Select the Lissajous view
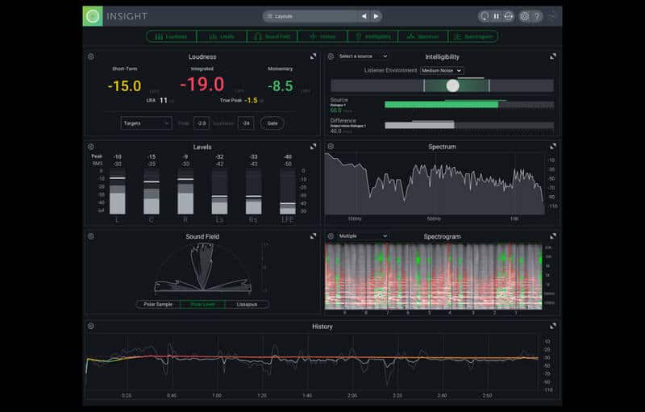The height and width of the screenshot is (412, 645). pos(248,304)
